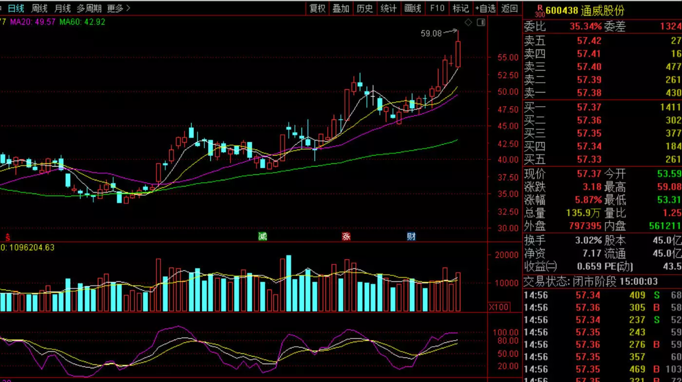Click the 涨跌 3.18 change value

tap(592, 187)
